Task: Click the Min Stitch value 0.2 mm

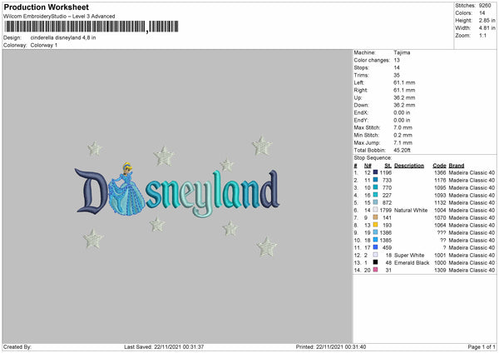Action: (403, 135)
